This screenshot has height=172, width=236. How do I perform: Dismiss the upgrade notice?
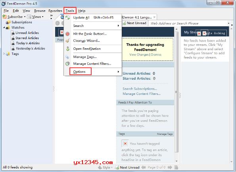(156, 55)
